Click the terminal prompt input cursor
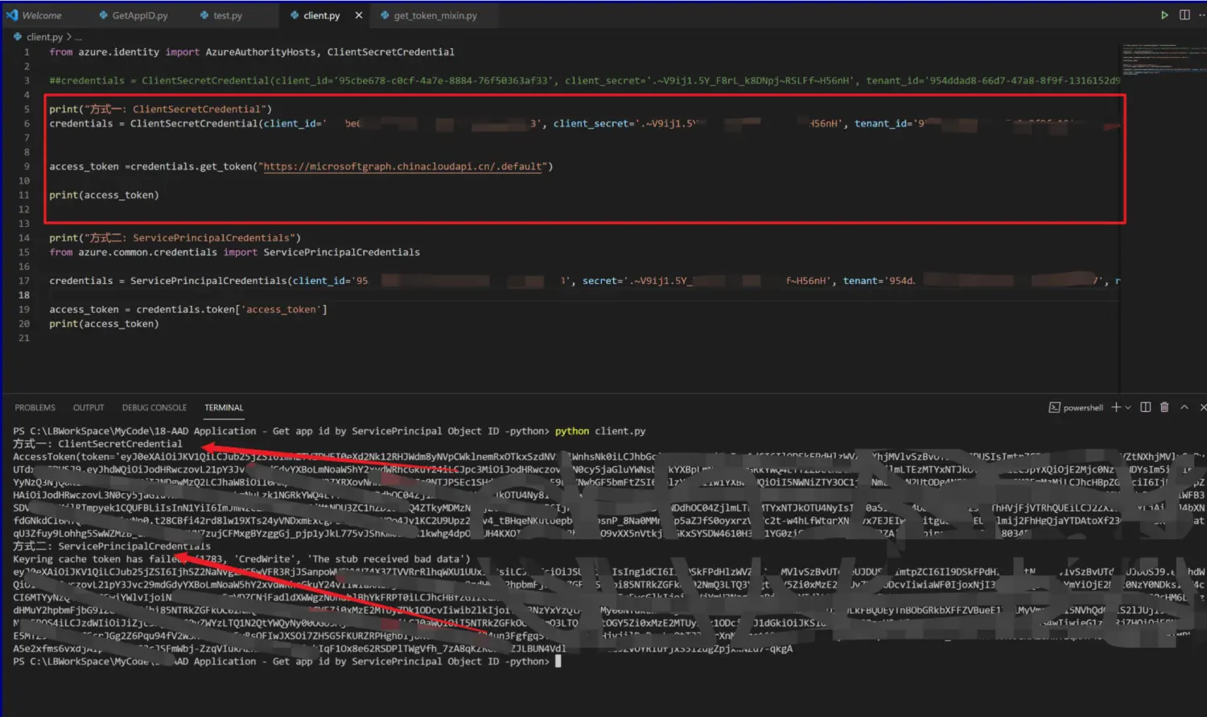 tap(558, 661)
